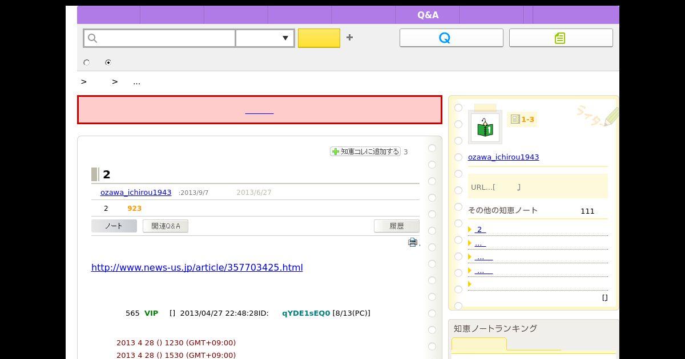Focus the search text input field

[159, 38]
